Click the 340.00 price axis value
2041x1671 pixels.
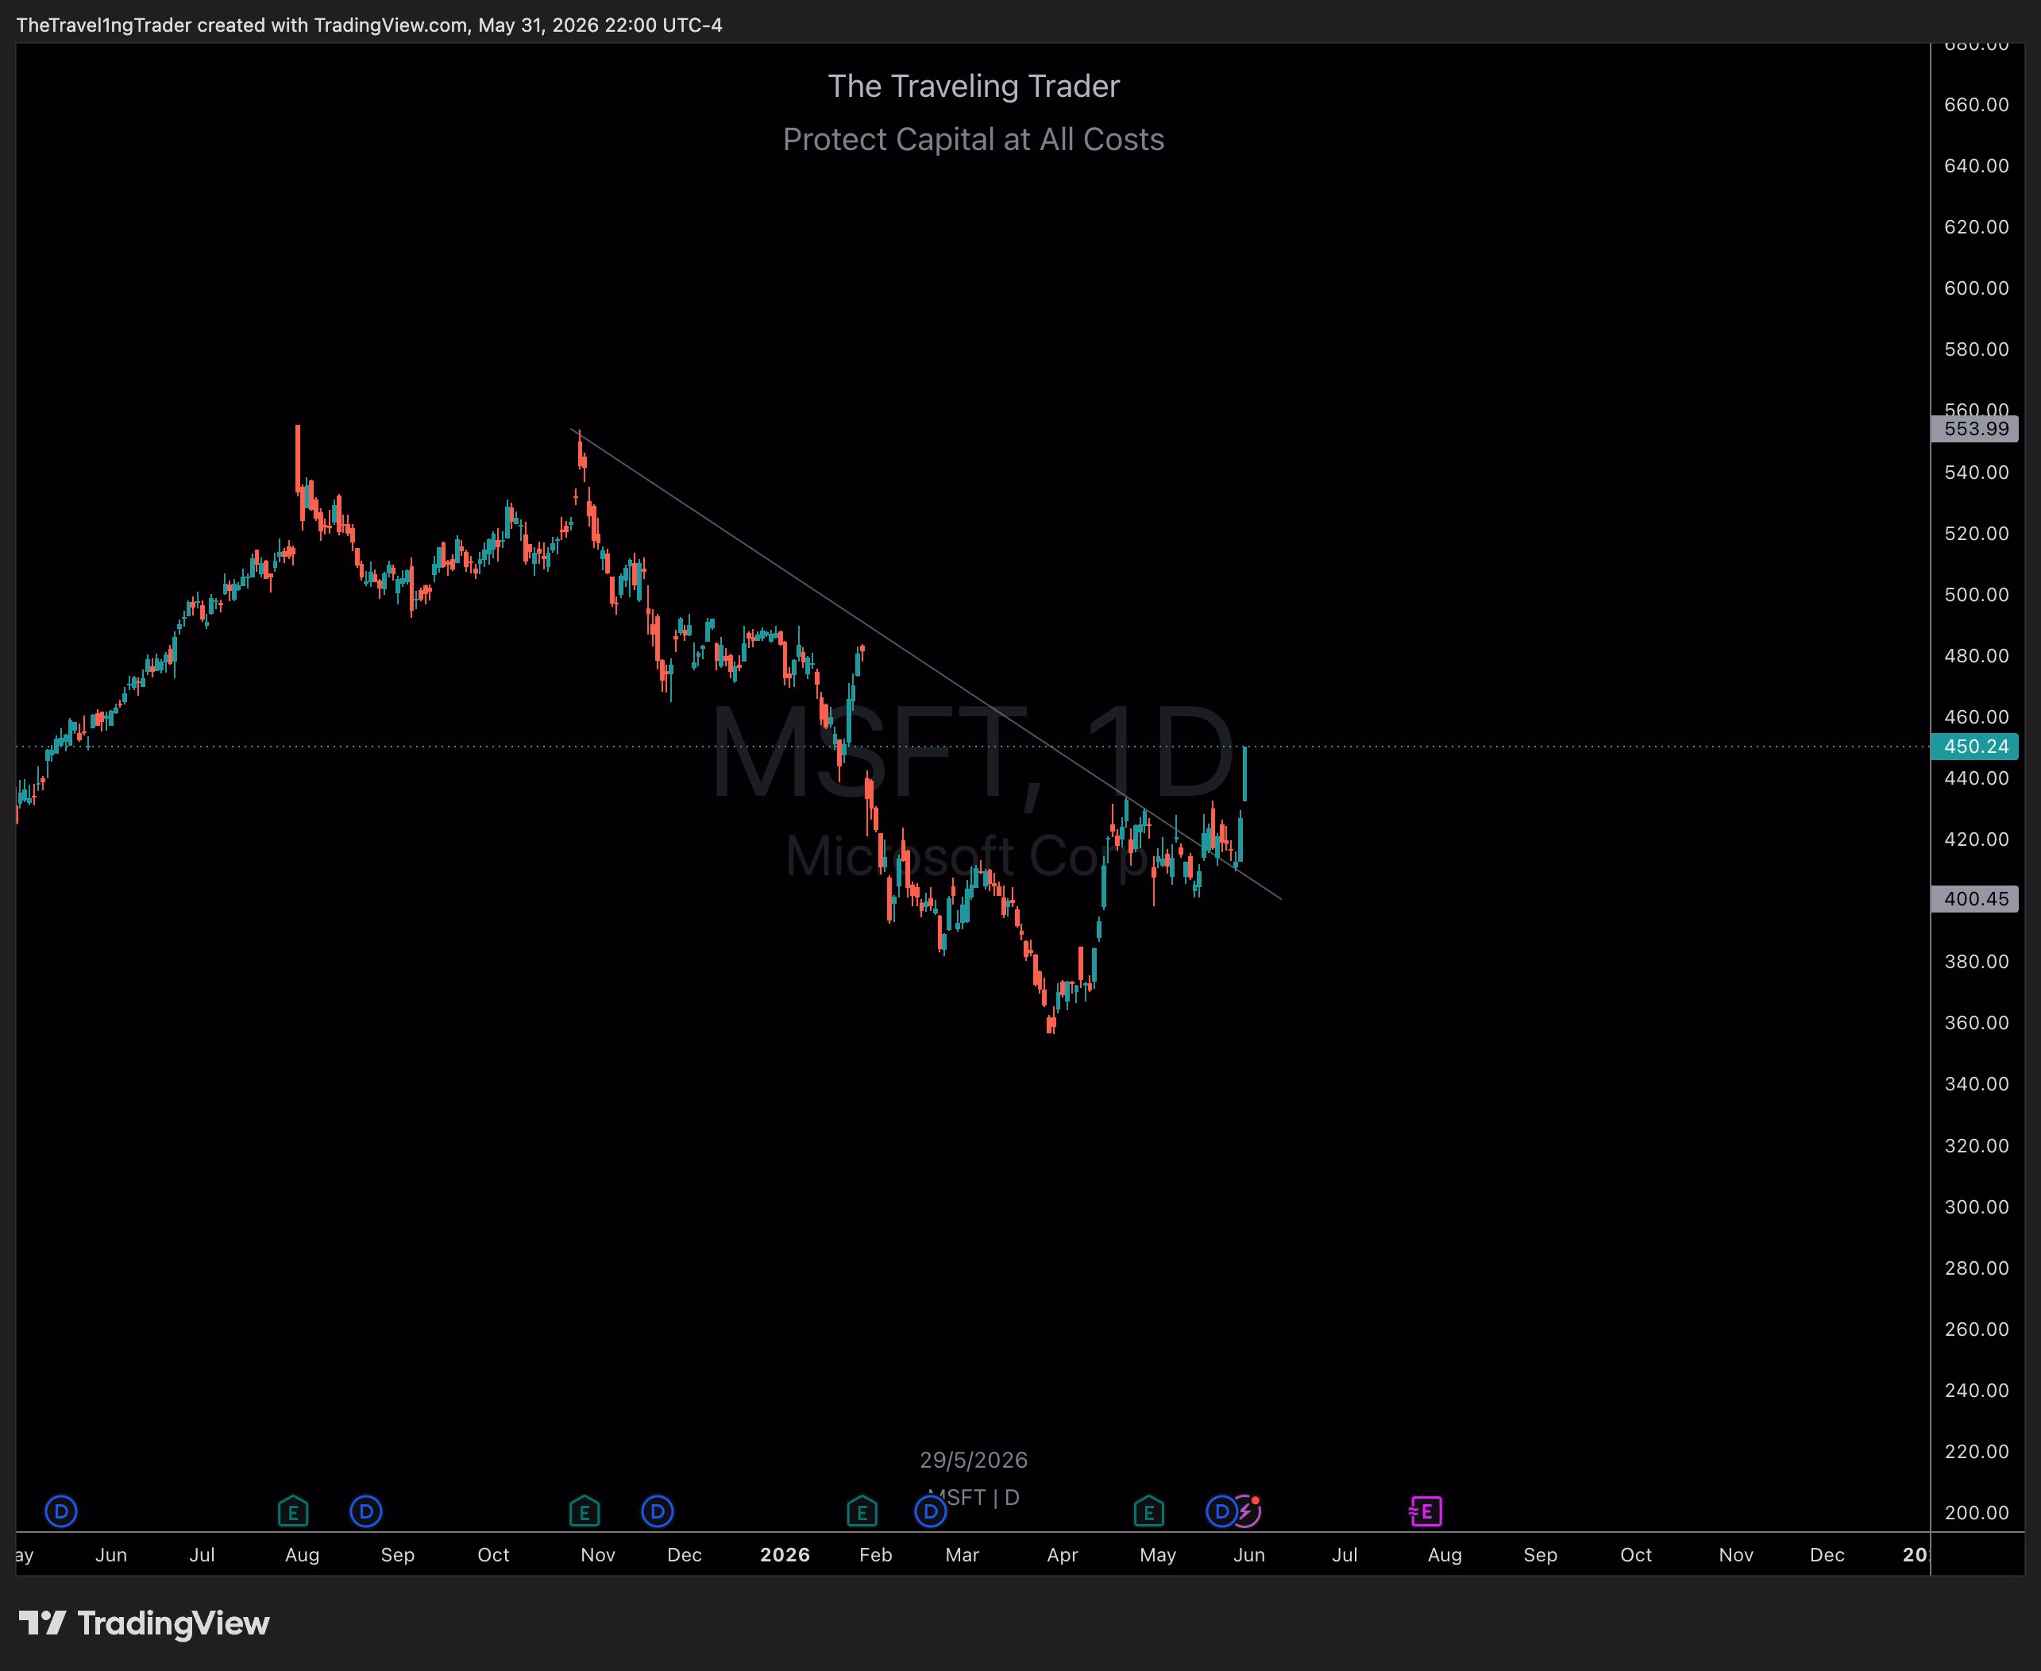[1977, 1084]
